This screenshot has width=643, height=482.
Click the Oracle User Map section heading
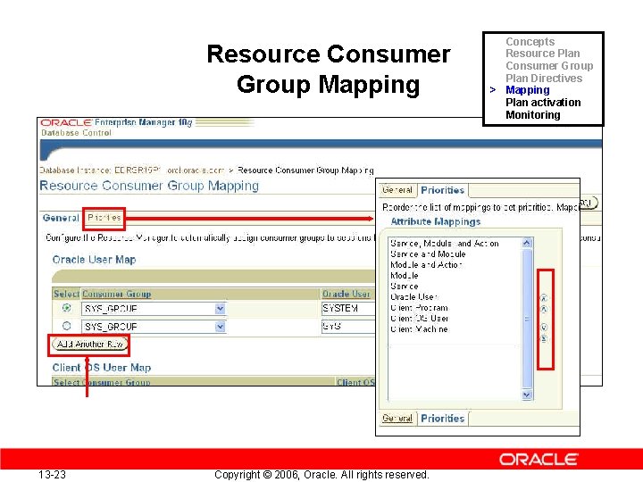tap(94, 260)
